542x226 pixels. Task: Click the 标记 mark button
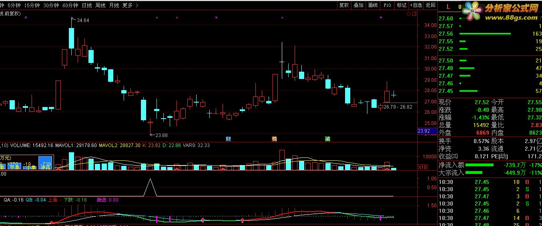pyautogui.click(x=401, y=5)
